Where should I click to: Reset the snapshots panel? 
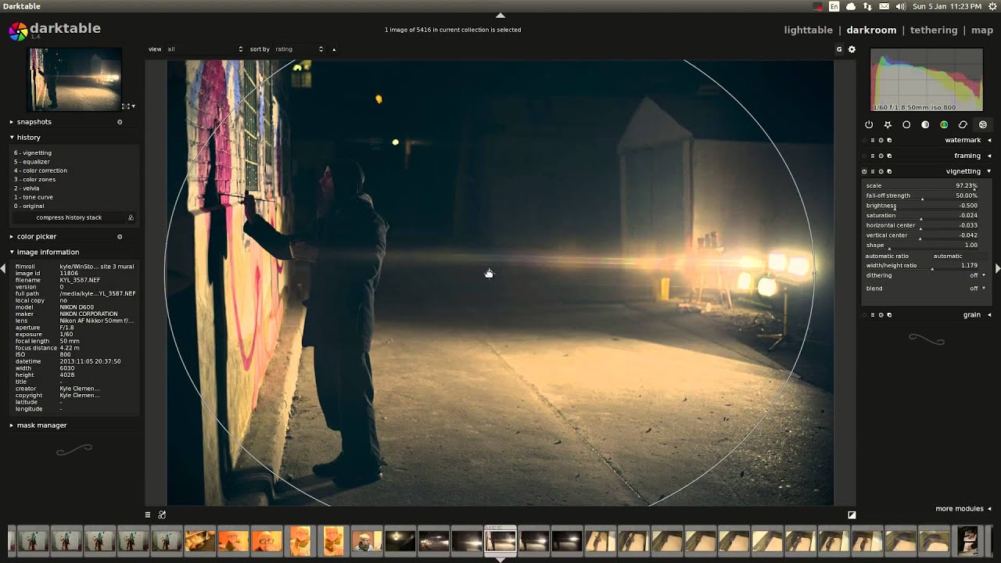pos(120,122)
